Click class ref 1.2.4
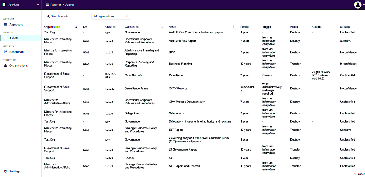Screen dimensions: 365x177 (109, 113)
